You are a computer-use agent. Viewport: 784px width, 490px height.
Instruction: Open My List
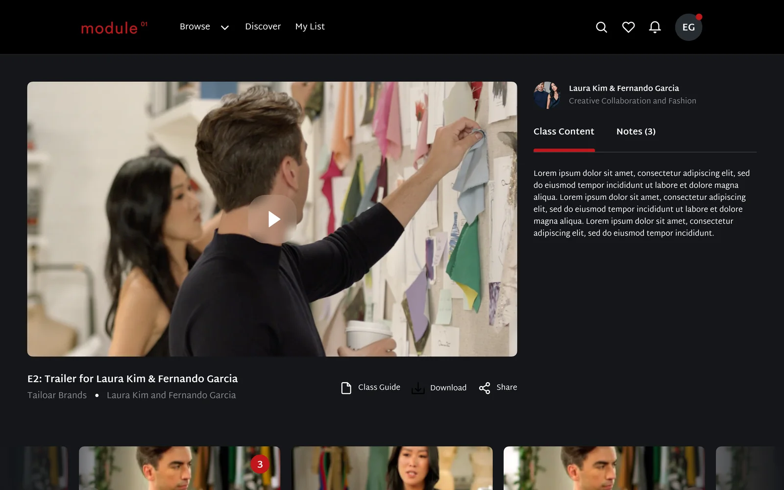[310, 26]
